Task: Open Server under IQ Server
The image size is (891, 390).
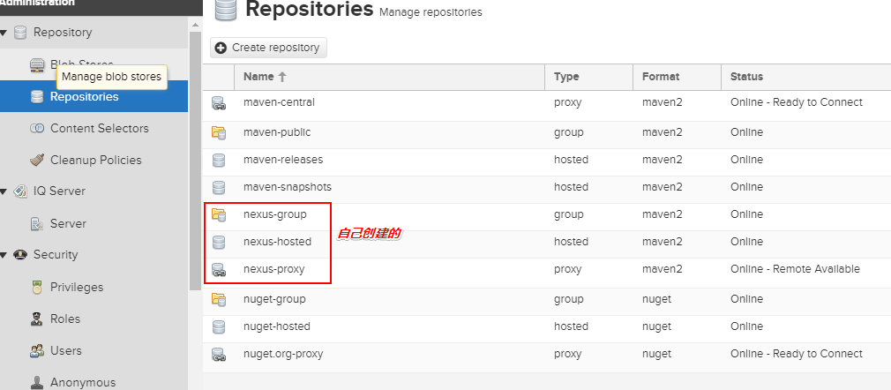Action: pyautogui.click(x=94, y=224)
